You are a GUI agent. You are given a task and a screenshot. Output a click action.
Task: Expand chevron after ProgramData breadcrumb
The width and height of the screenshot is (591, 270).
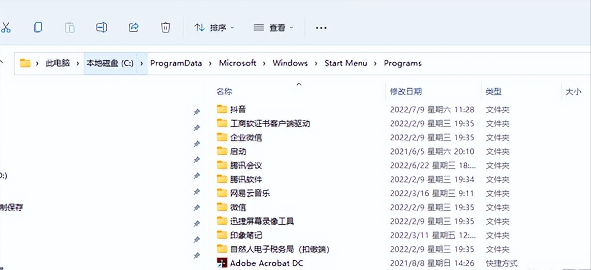point(210,63)
